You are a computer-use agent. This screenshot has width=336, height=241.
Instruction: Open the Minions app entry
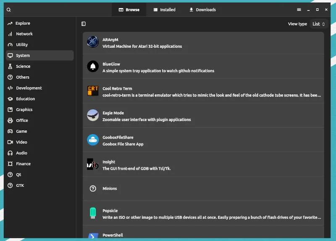point(110,189)
